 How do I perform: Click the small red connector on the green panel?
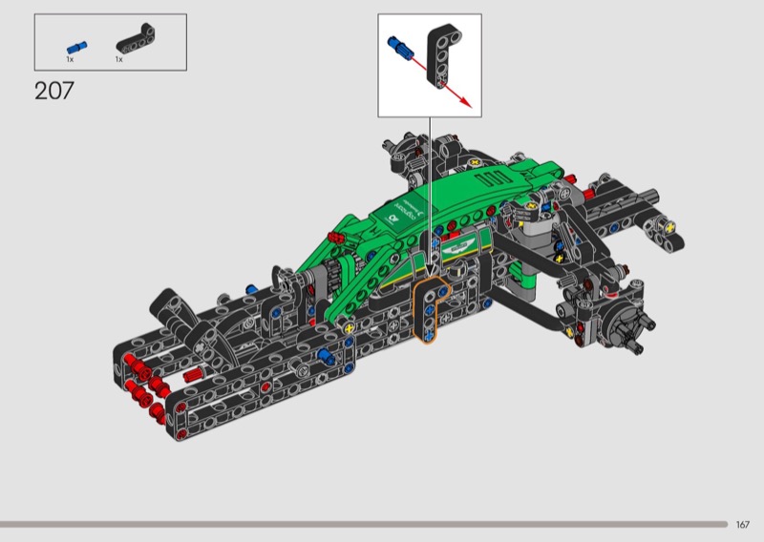click(x=335, y=238)
